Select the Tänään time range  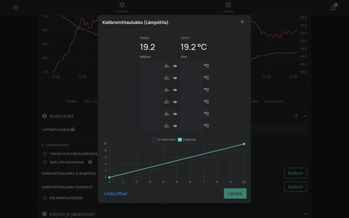(x=71, y=101)
